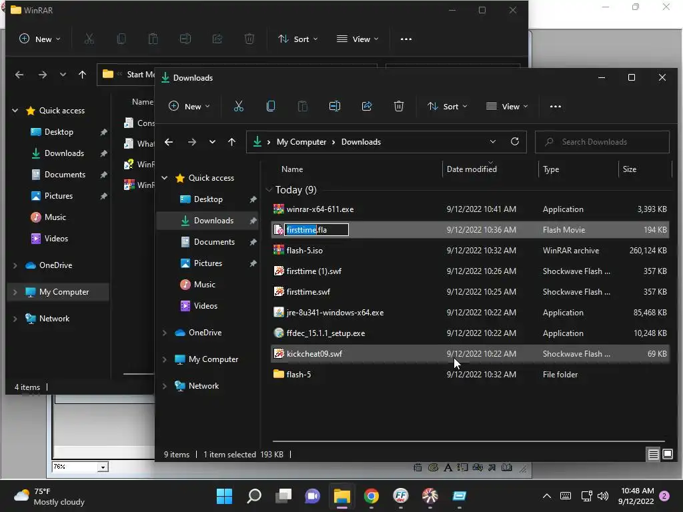Expand OneDrive in Downloads navigation pane
683x512 pixels.
165,333
